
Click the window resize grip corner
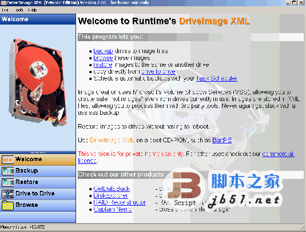[303, 227]
